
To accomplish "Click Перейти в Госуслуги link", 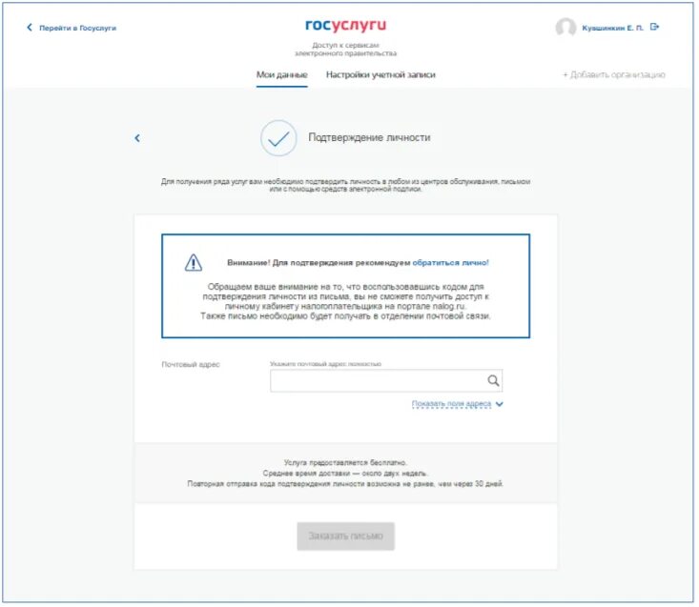I will [x=77, y=28].
